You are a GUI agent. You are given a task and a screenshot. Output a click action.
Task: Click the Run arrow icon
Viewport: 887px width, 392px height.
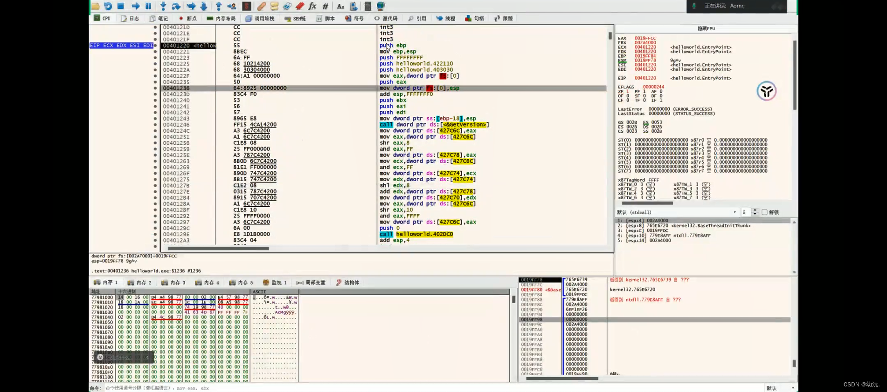(135, 6)
